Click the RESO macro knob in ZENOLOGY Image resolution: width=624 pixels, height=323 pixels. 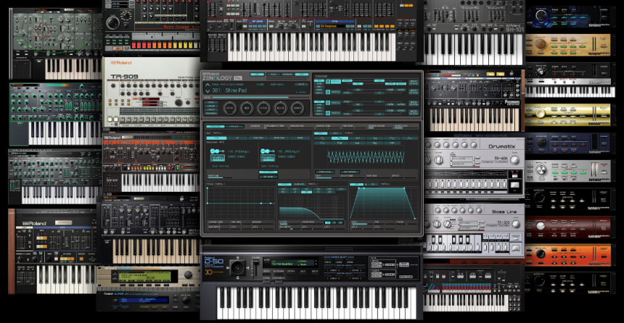point(247,108)
